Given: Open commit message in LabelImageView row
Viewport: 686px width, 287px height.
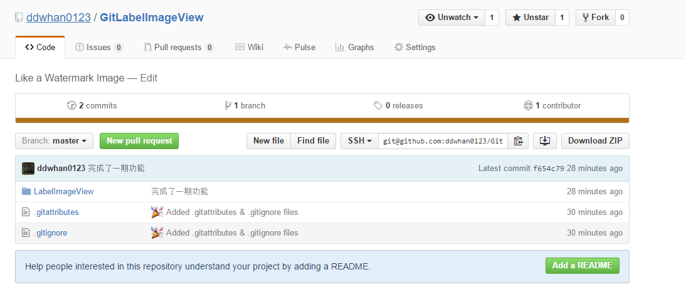Looking at the screenshot, I should [x=180, y=192].
